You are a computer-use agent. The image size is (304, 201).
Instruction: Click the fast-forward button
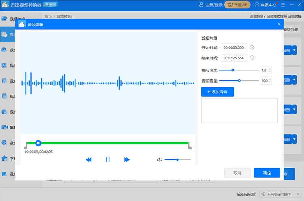coord(127,160)
